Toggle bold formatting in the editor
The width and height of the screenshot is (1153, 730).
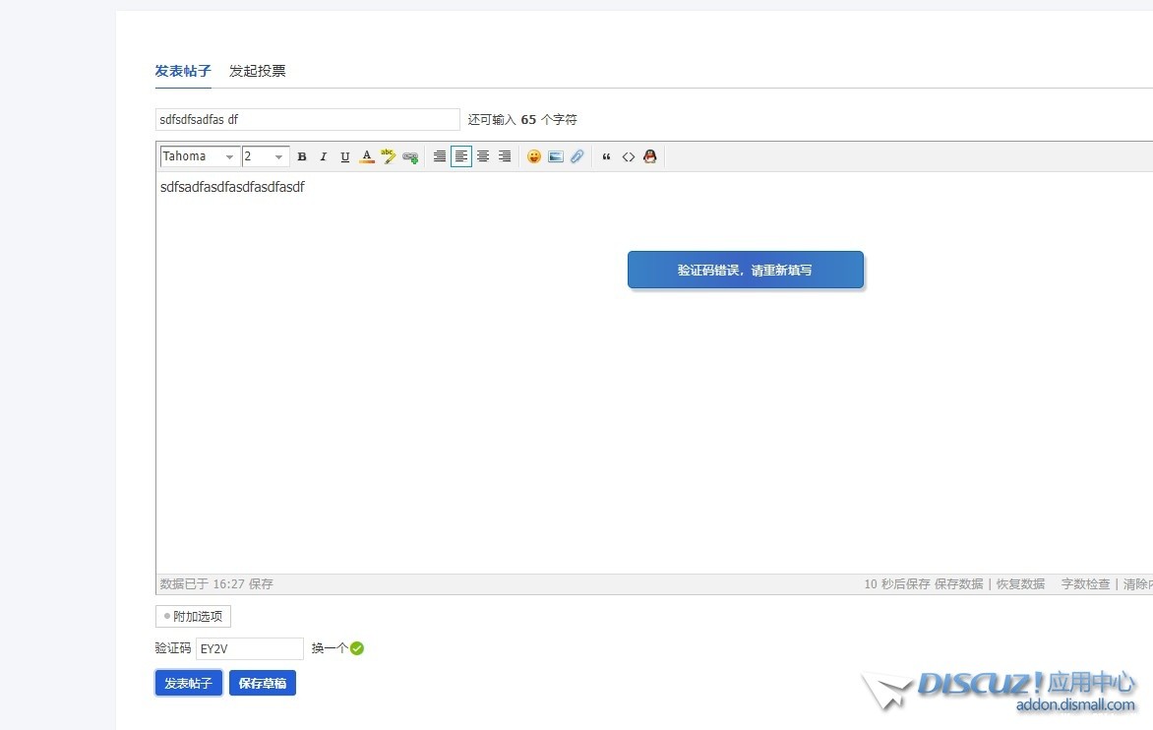pos(302,157)
